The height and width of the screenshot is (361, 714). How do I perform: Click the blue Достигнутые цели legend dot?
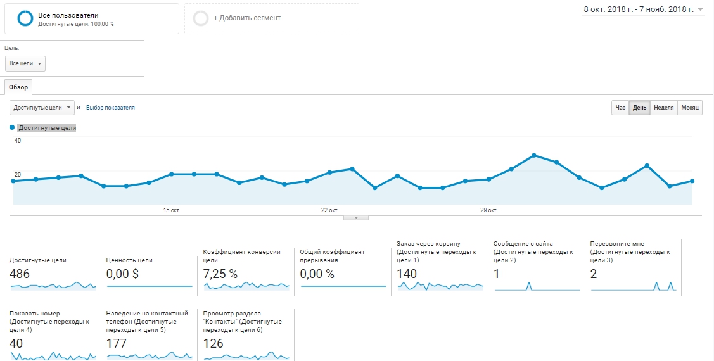pyautogui.click(x=12, y=128)
